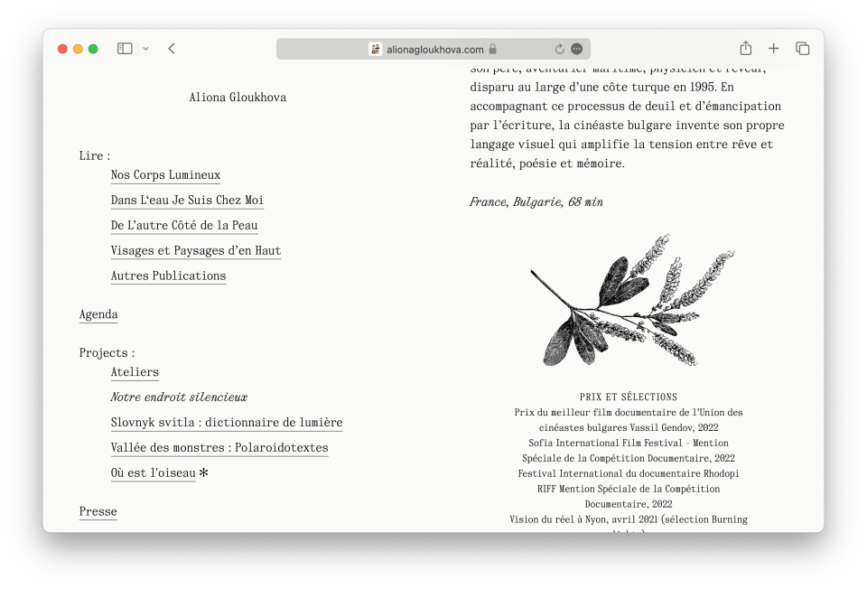Click the Aliona Gloukhova site title
Image resolution: width=867 pixels, height=589 pixels.
[238, 98]
